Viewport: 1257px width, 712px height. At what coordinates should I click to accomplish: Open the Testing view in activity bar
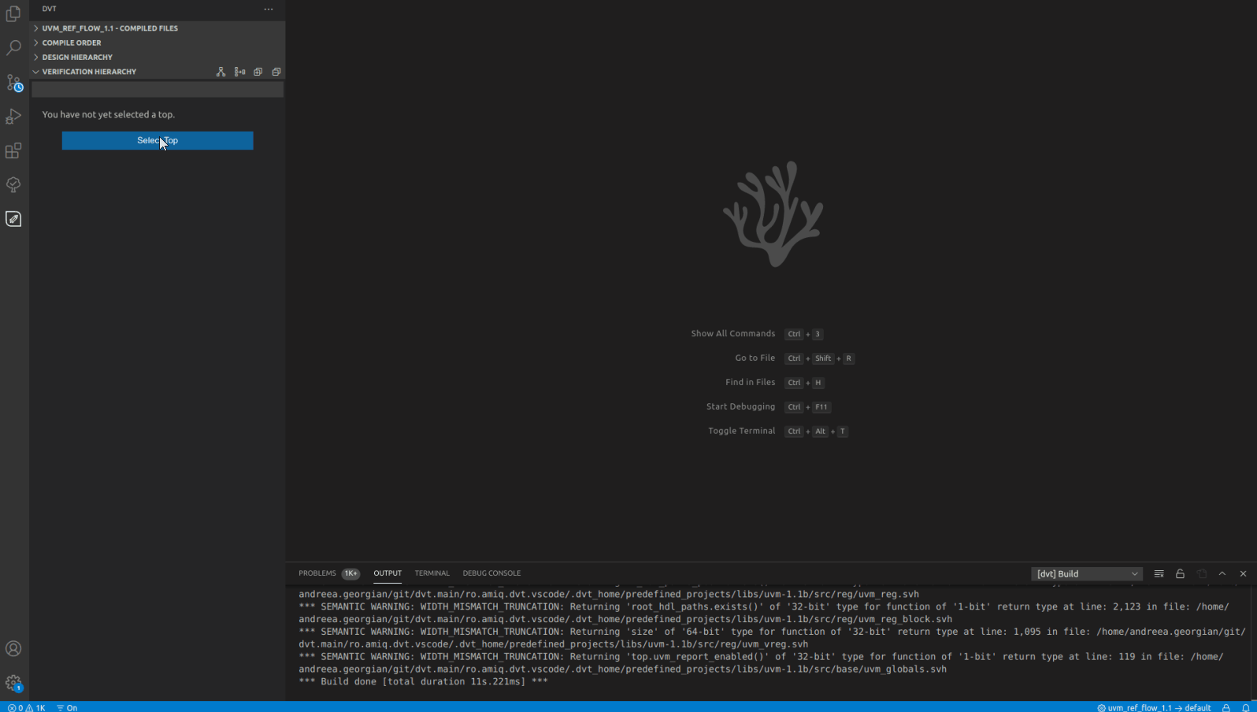click(x=13, y=184)
